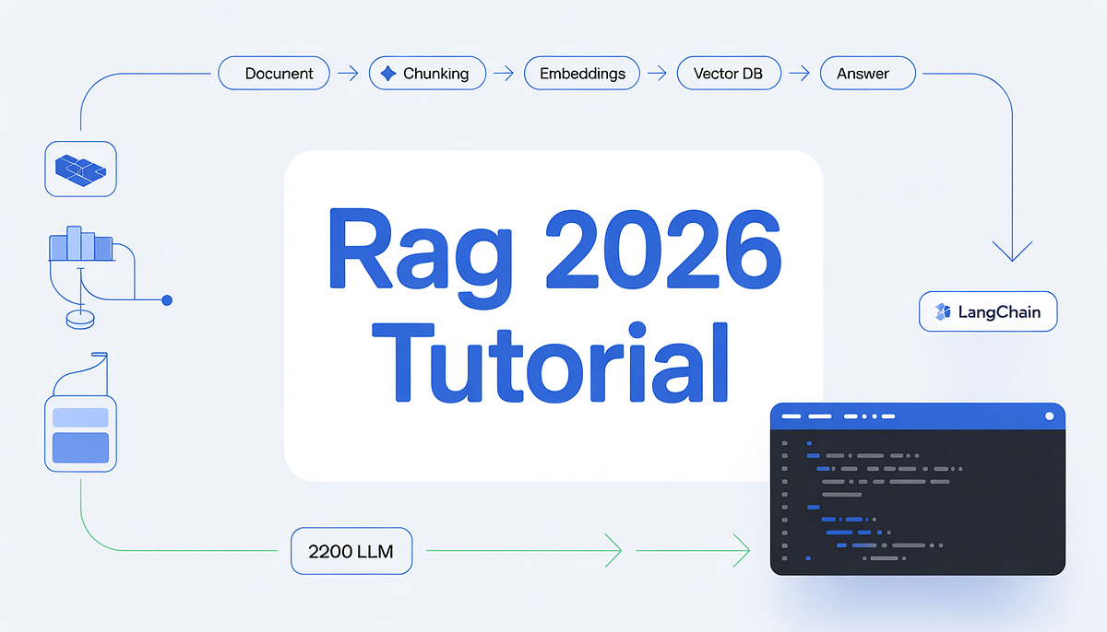1107x632 pixels.
Task: Click the code editor window title bar
Action: [918, 416]
